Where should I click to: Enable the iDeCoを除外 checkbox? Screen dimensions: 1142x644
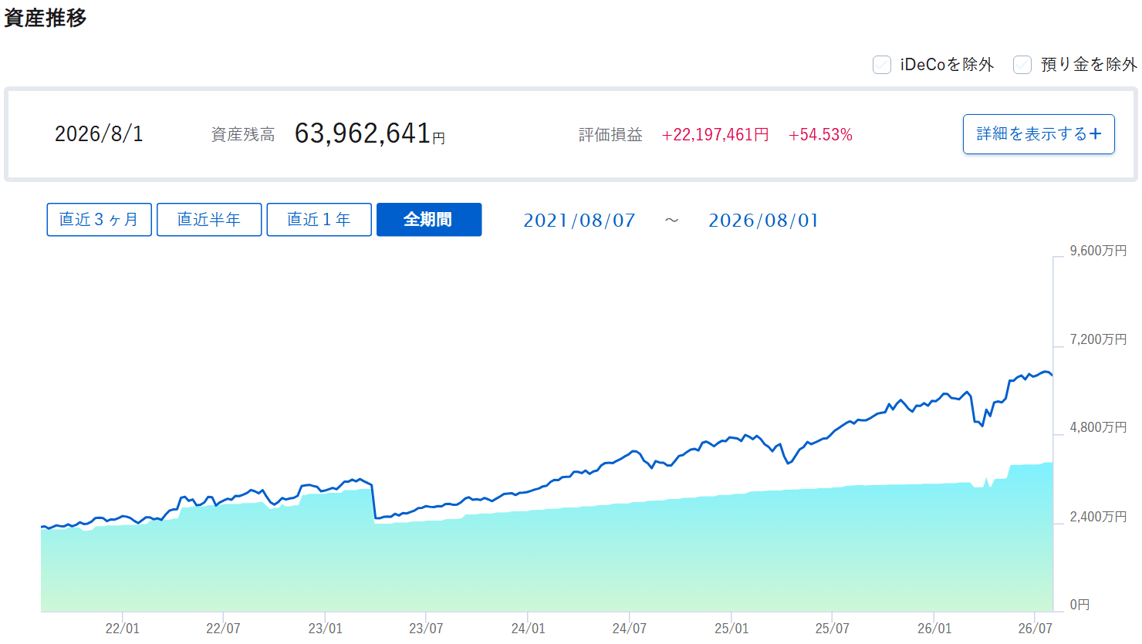[882, 65]
